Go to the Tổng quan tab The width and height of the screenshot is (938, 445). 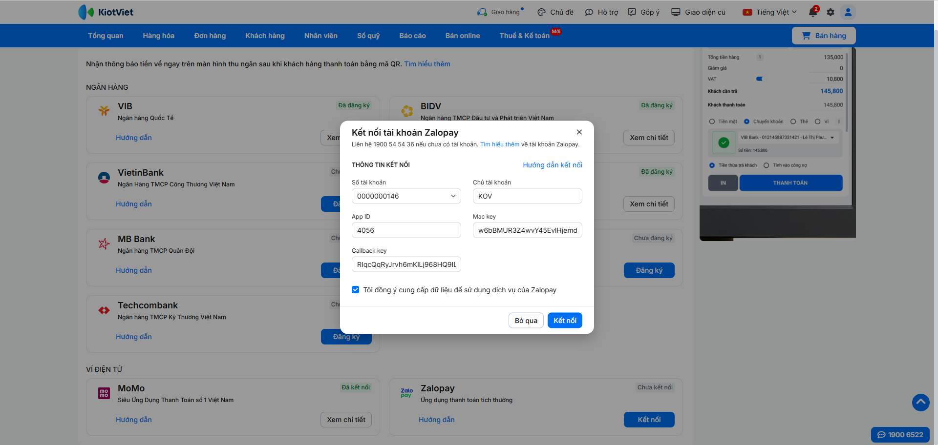106,36
